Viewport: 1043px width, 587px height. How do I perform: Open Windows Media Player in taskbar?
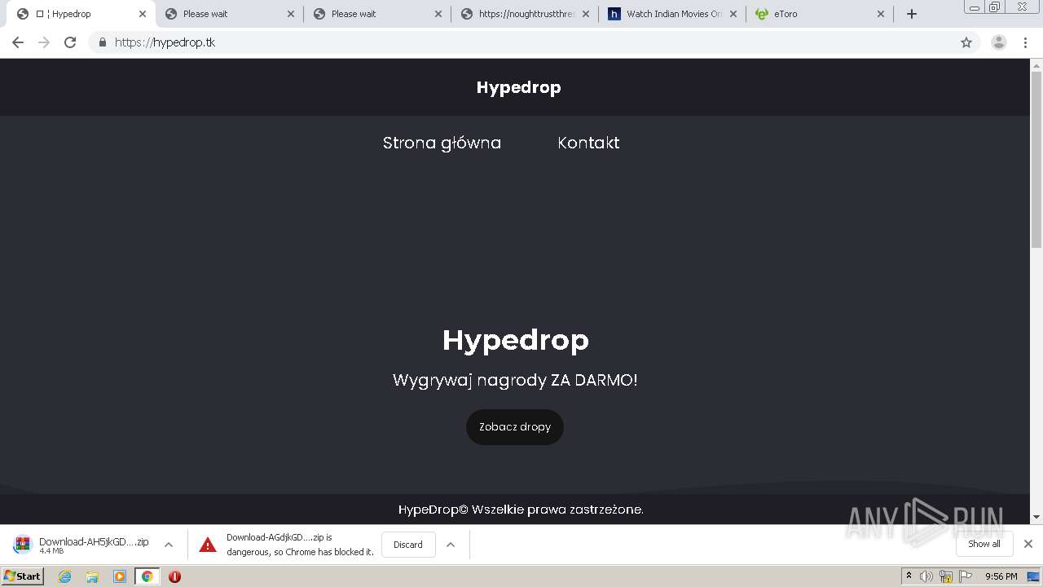120,576
